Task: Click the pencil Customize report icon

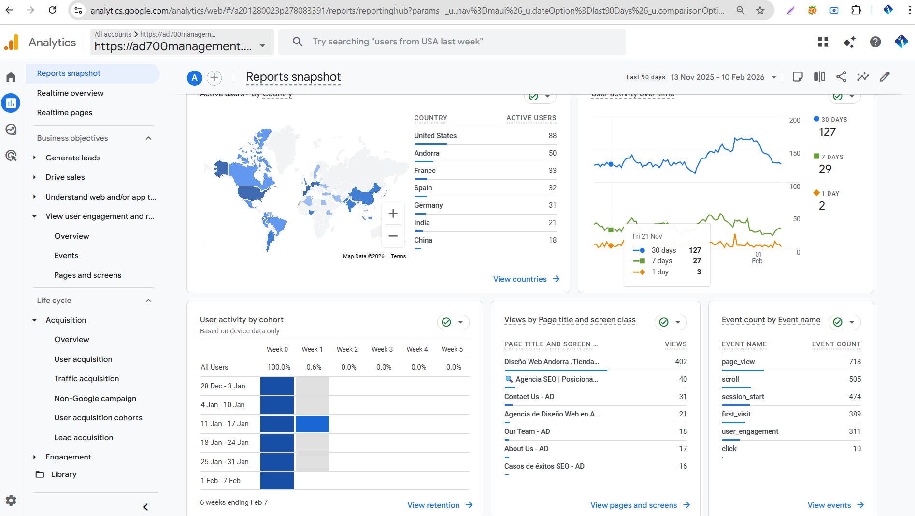Action: 885,77
